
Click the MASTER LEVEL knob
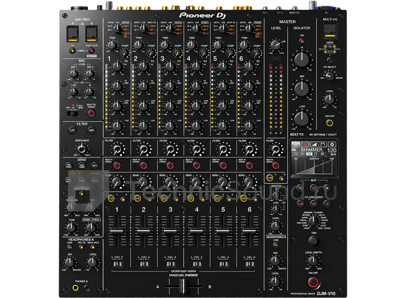(x=276, y=45)
